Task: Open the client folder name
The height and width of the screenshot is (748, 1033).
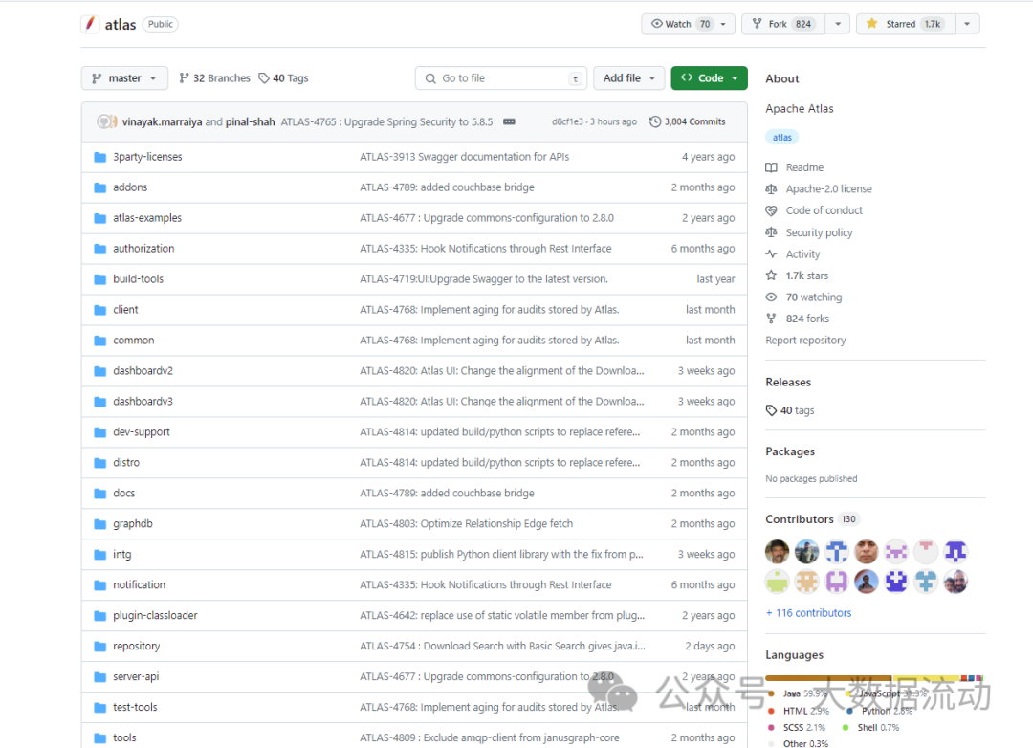Action: (125, 310)
